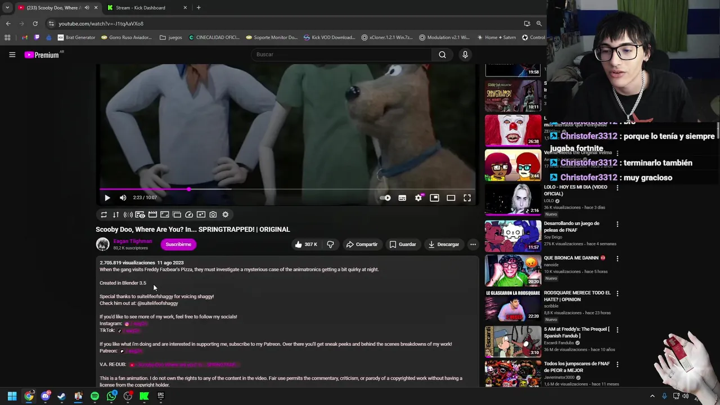
Task: Switch to theater mode
Action: (451, 197)
